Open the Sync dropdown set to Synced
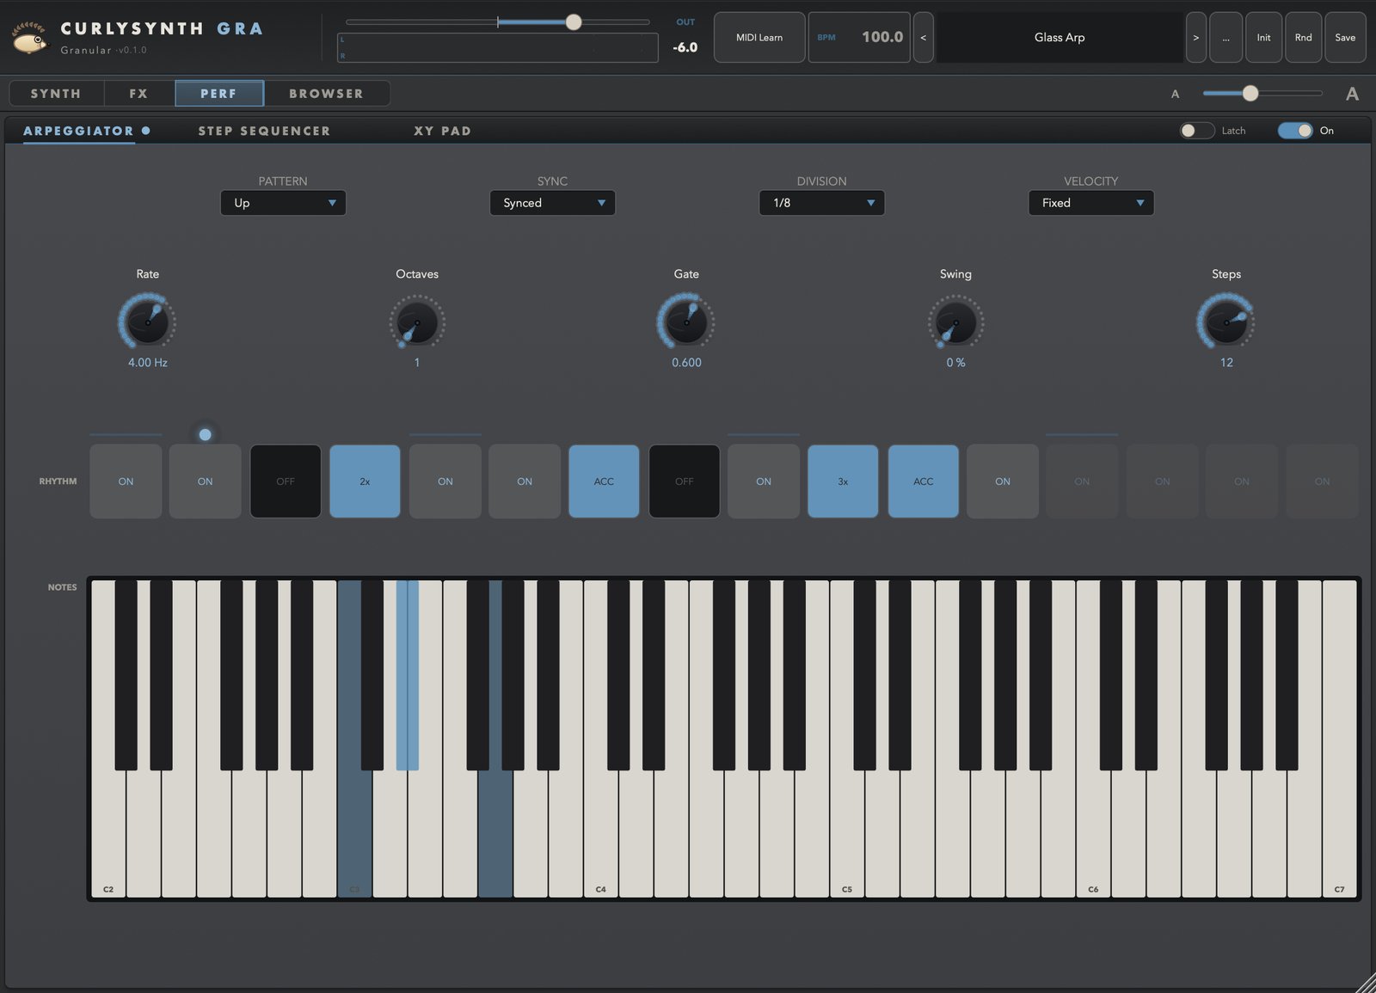 [552, 203]
